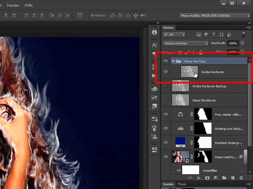This screenshot has height=189, width=253.
Task: Create a new group with folder icon
Action: [x=224, y=178]
